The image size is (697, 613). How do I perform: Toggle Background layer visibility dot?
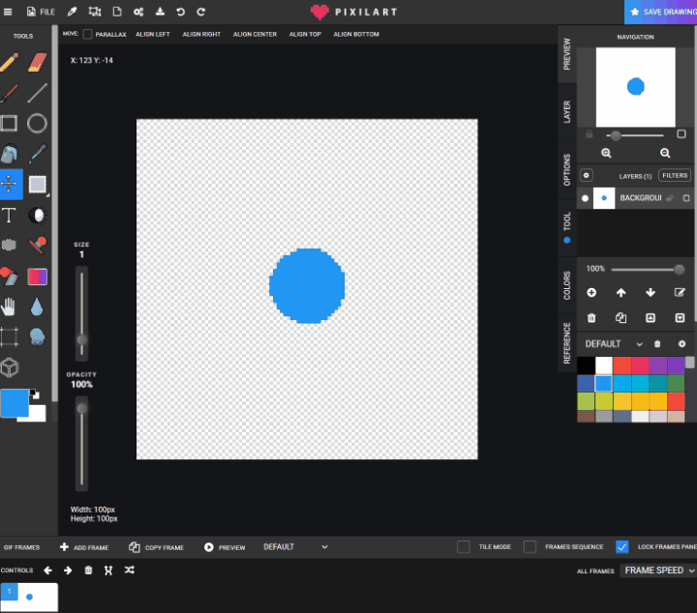[585, 198]
